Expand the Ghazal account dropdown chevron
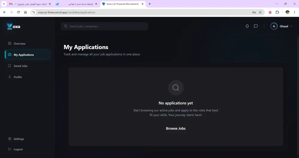The height and width of the screenshot is (158, 299). 291,26
